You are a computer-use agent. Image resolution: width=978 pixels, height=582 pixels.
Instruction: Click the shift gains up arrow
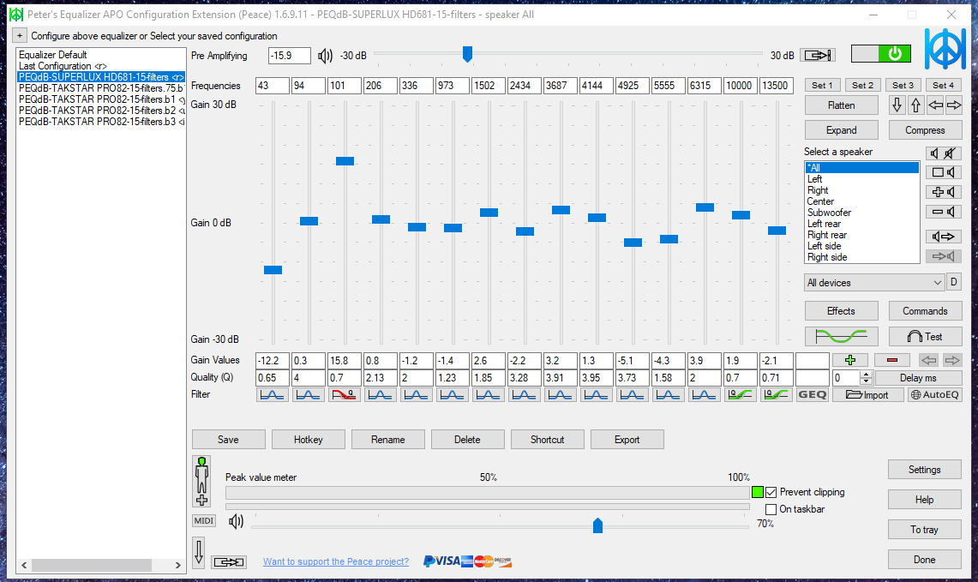pyautogui.click(x=915, y=105)
